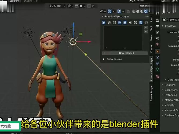This screenshot has width=179, height=134.
Task: Click the render dot filter icon in layer panel
Action: 130,23
